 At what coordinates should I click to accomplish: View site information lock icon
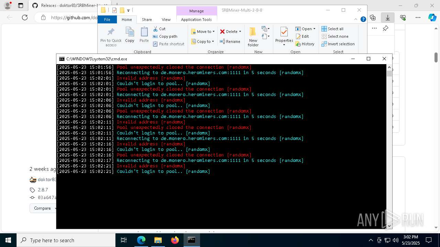coord(43,17)
